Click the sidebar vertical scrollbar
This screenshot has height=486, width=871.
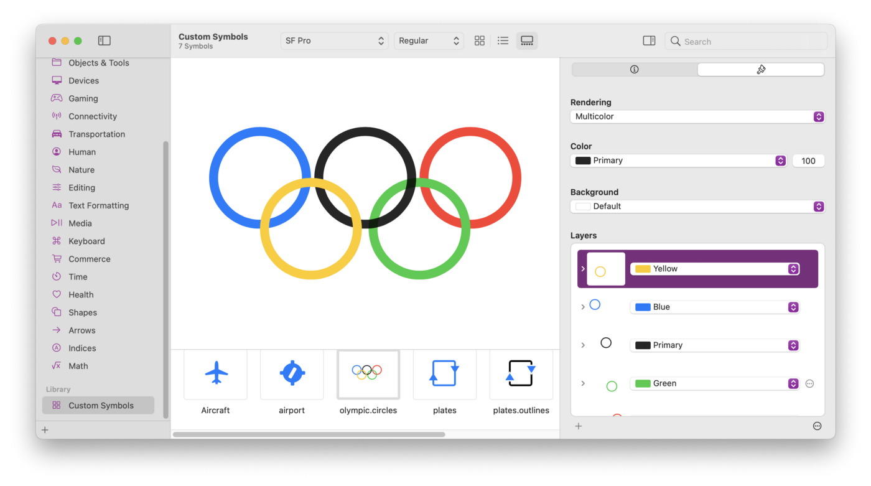click(x=165, y=280)
